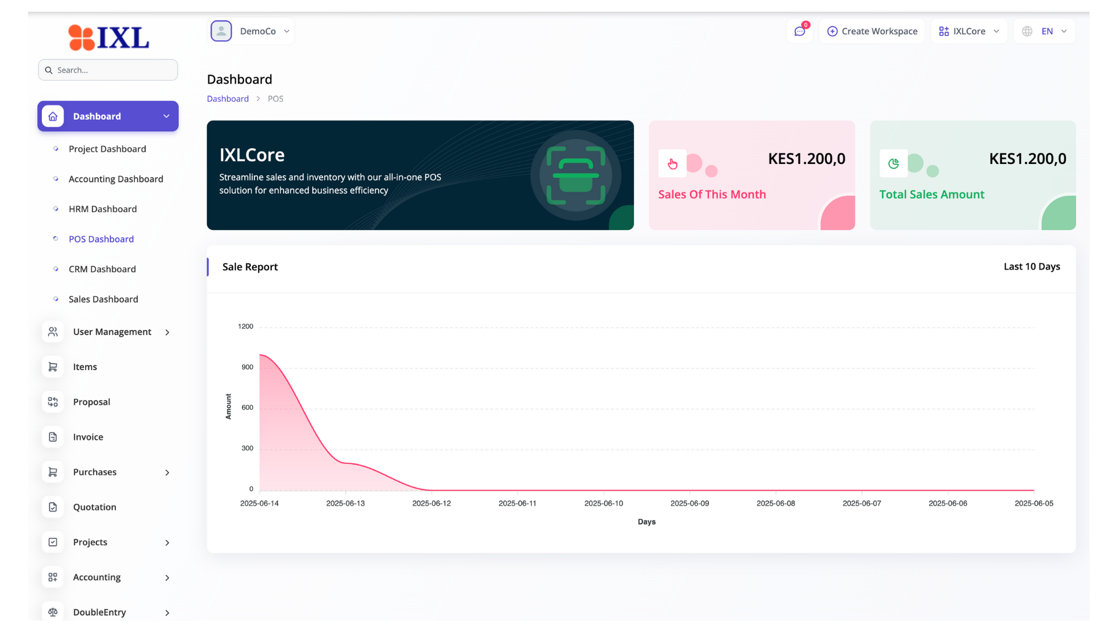
Task: Click the Dashboard breadcrumb link
Action: (228, 99)
